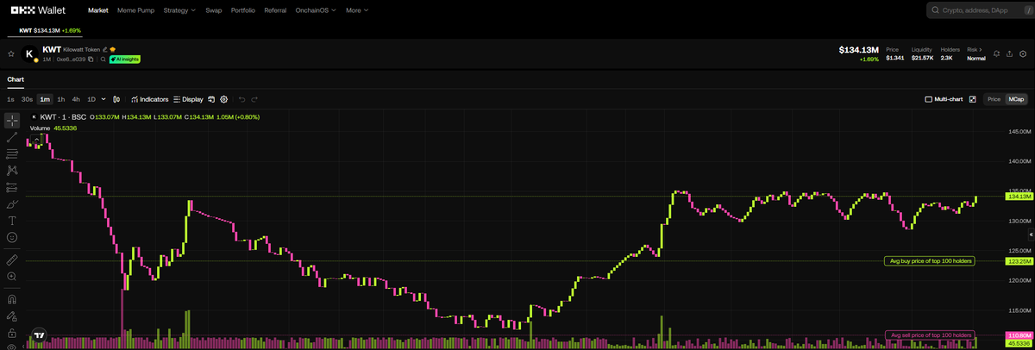Toggle lock all drawings
The height and width of the screenshot is (350, 1035).
click(x=12, y=333)
